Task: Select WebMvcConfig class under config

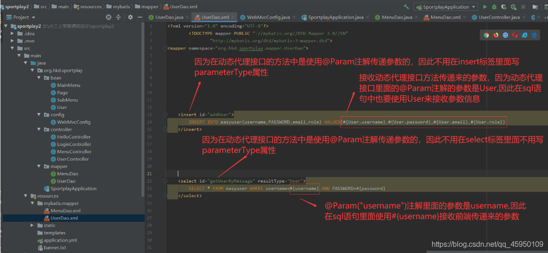Action: pyautogui.click(x=71, y=122)
